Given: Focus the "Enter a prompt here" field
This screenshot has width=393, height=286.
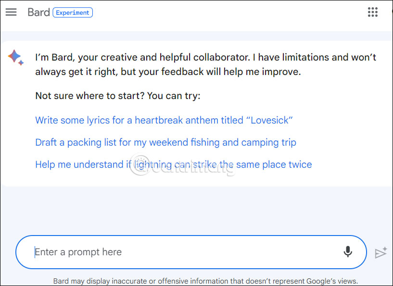Looking at the screenshot, I should pyautogui.click(x=183, y=252).
